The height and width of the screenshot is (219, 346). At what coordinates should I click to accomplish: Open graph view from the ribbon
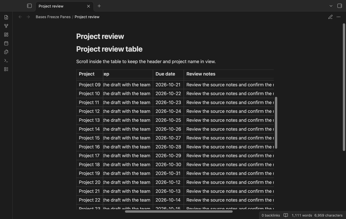(6, 26)
